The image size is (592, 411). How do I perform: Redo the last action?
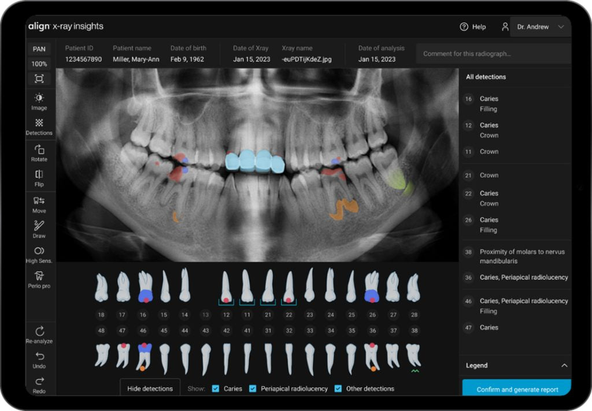pyautogui.click(x=39, y=386)
